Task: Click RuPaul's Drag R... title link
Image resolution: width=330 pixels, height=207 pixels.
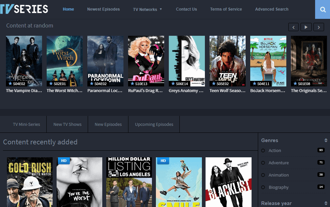Action: [145, 91]
